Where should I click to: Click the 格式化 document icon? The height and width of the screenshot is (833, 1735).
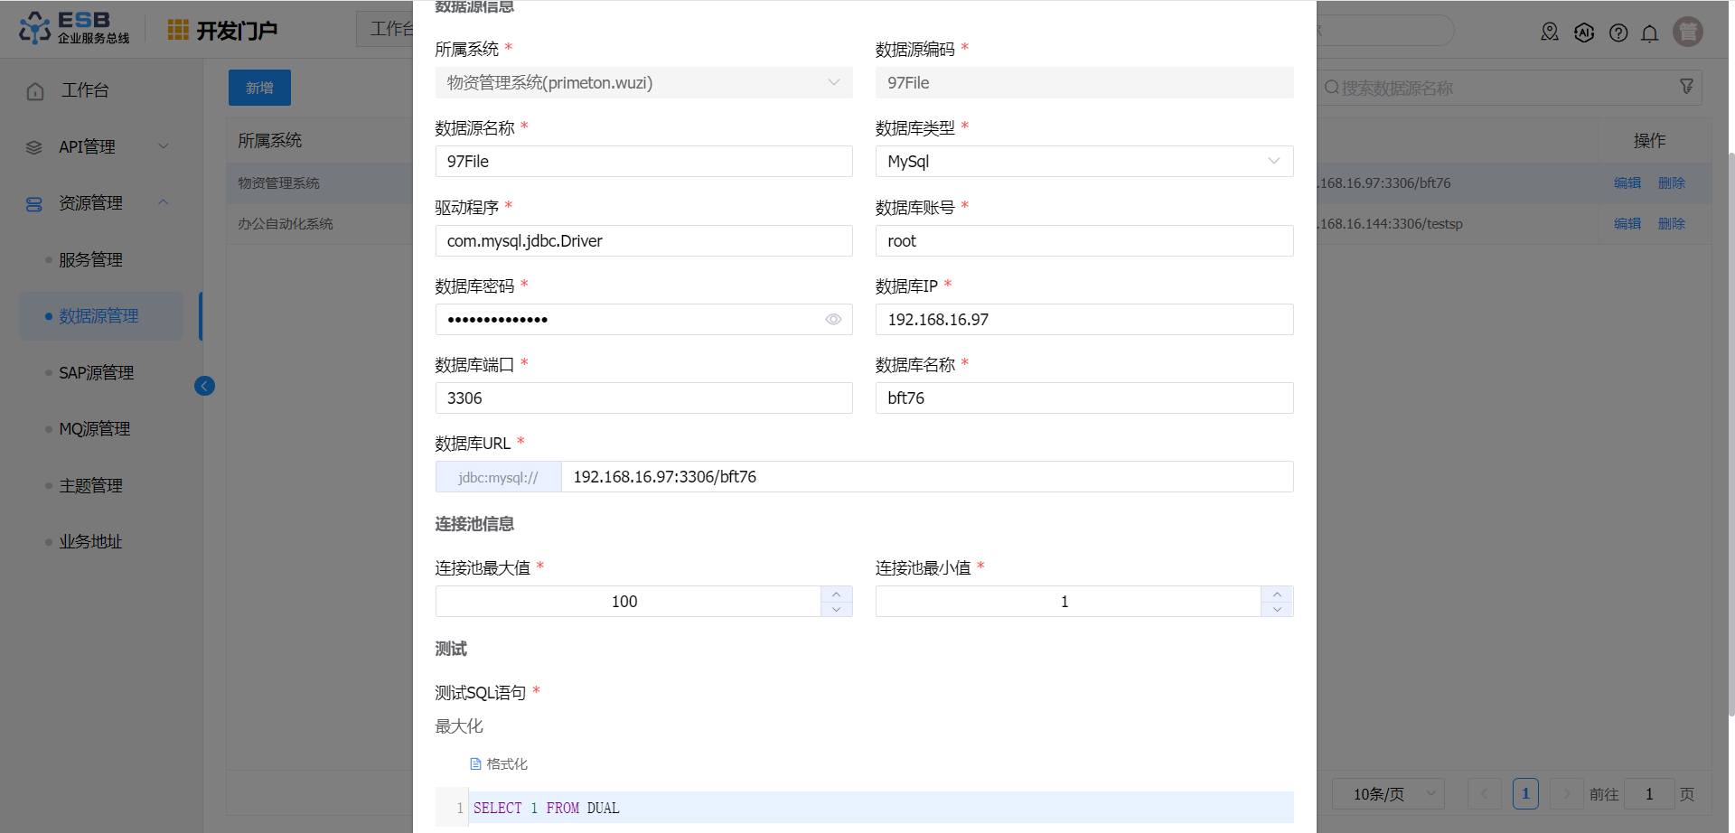coord(475,764)
